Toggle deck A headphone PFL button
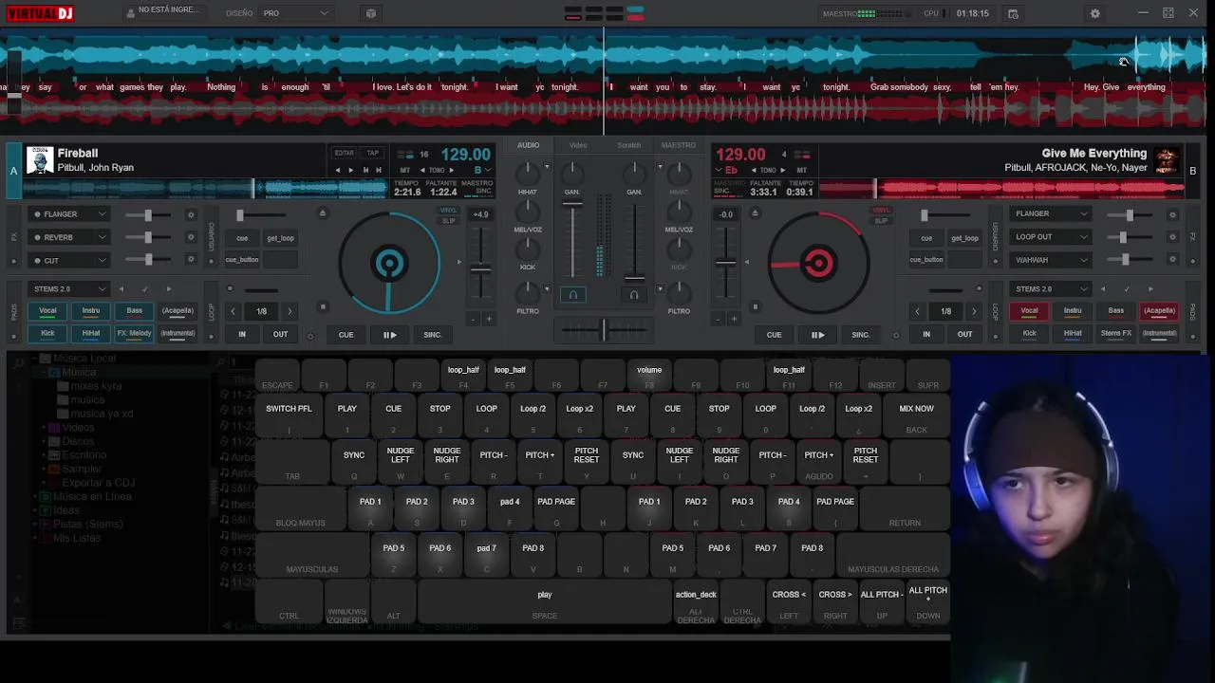The image size is (1215, 683). 572,295
